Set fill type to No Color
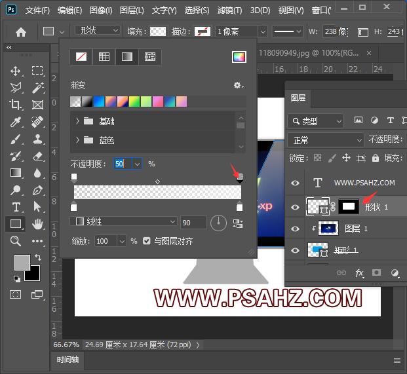This screenshot has width=407, height=374. point(81,57)
